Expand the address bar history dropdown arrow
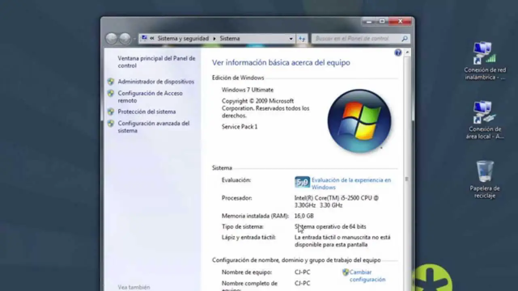The width and height of the screenshot is (518, 291). tap(291, 39)
